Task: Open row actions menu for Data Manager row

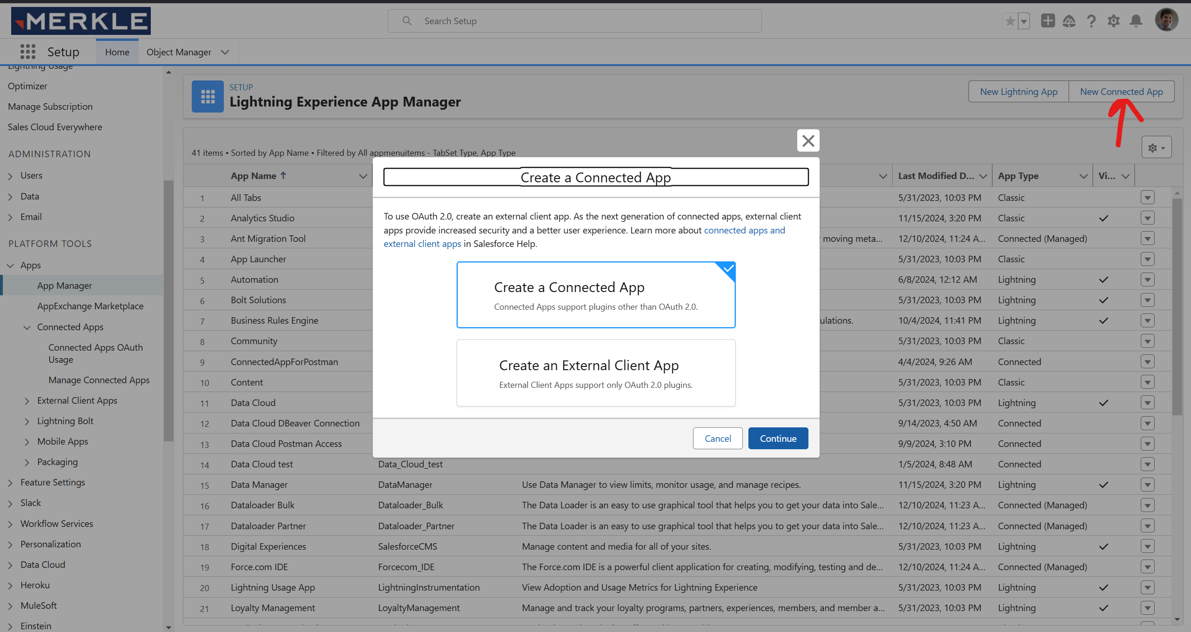Action: tap(1148, 485)
